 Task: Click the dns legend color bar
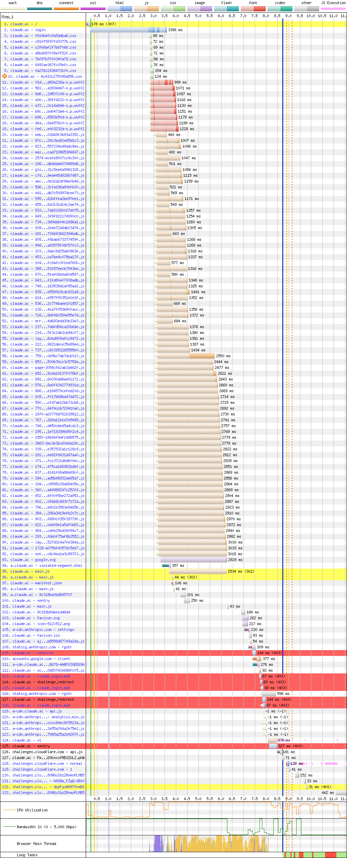tap(39, 9)
